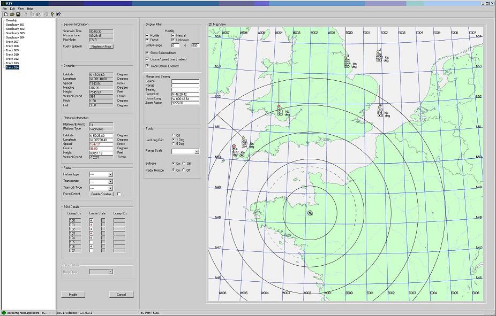Image resolution: width=496 pixels, height=316 pixels.
Task: Select track 013 symbol on the map
Action: (243, 138)
